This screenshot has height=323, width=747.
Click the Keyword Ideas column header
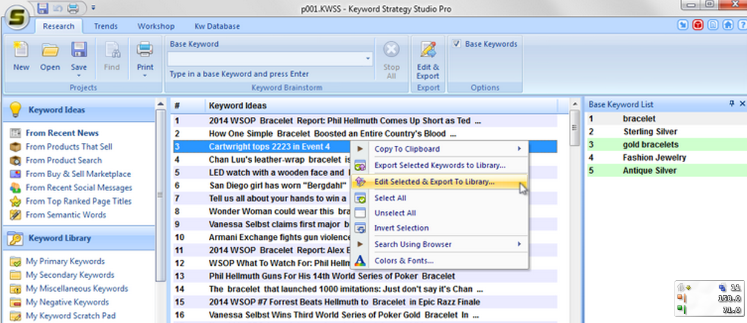tap(380, 106)
